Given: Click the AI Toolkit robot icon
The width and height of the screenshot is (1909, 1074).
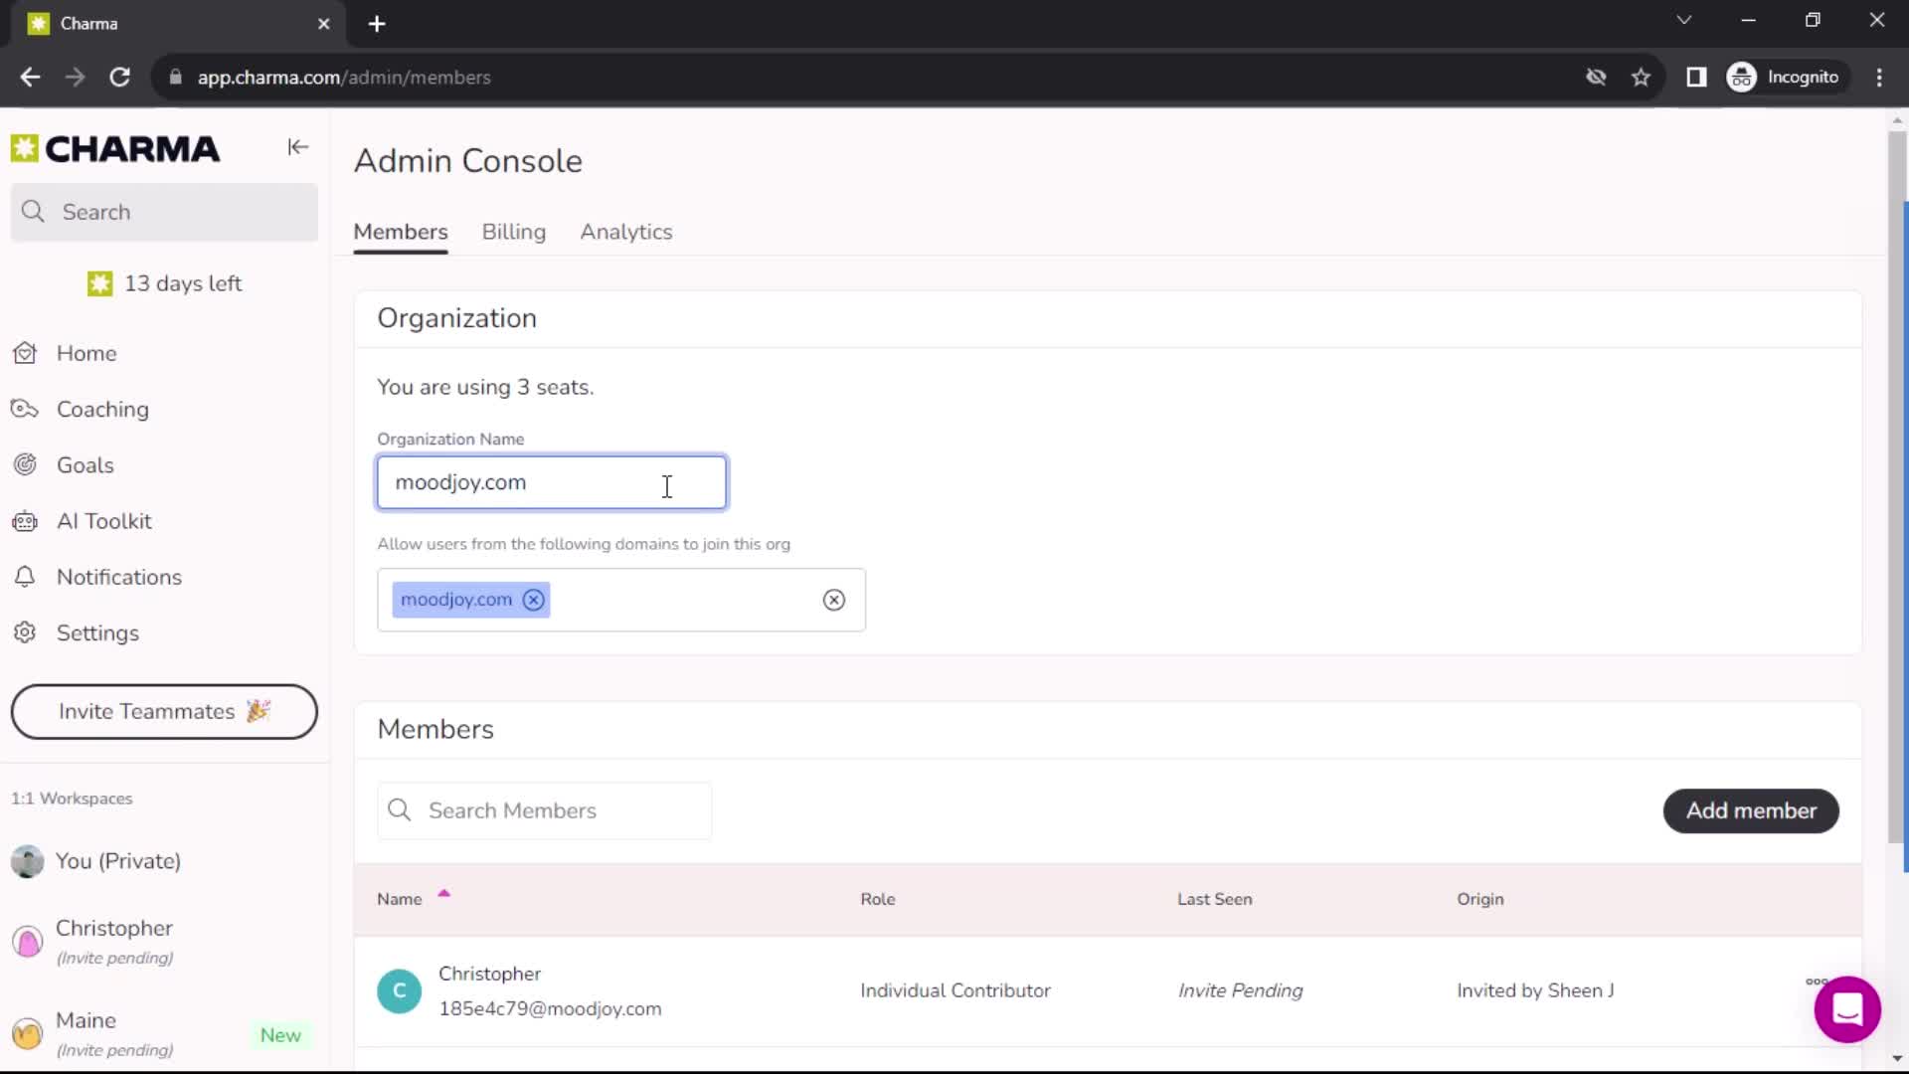Looking at the screenshot, I should click(x=25, y=521).
